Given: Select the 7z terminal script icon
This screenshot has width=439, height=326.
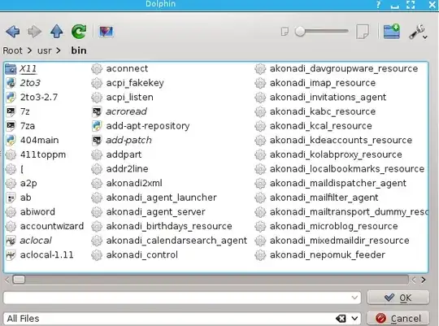Looking at the screenshot, I should tap(11, 111).
